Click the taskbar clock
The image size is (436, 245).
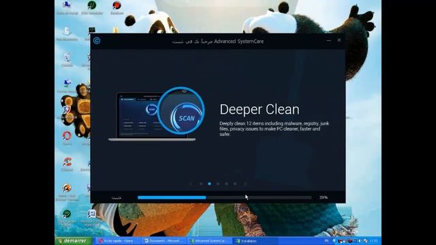tap(374, 241)
